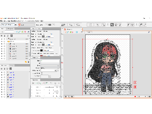Image resolution: width=152 pixels, height=114 pixels.
Task: Click the Solo button in the view toolbar
Action: (89, 32)
